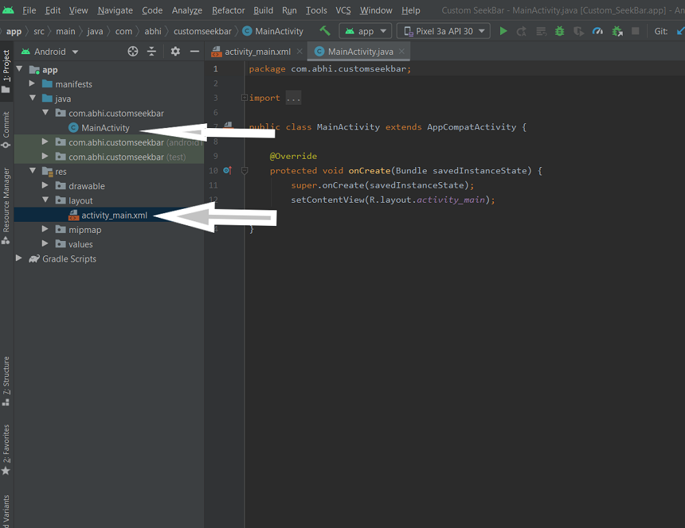Start debugging with the Debug bug icon
Viewport: 685px width, 528px height.
point(560,31)
